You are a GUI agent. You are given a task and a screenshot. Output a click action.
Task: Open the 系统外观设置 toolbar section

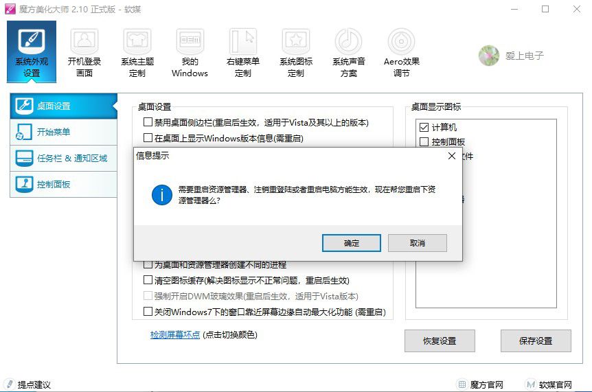pyautogui.click(x=32, y=51)
